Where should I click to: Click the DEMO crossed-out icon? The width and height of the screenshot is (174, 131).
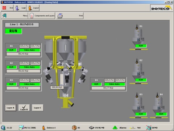click(x=149, y=128)
